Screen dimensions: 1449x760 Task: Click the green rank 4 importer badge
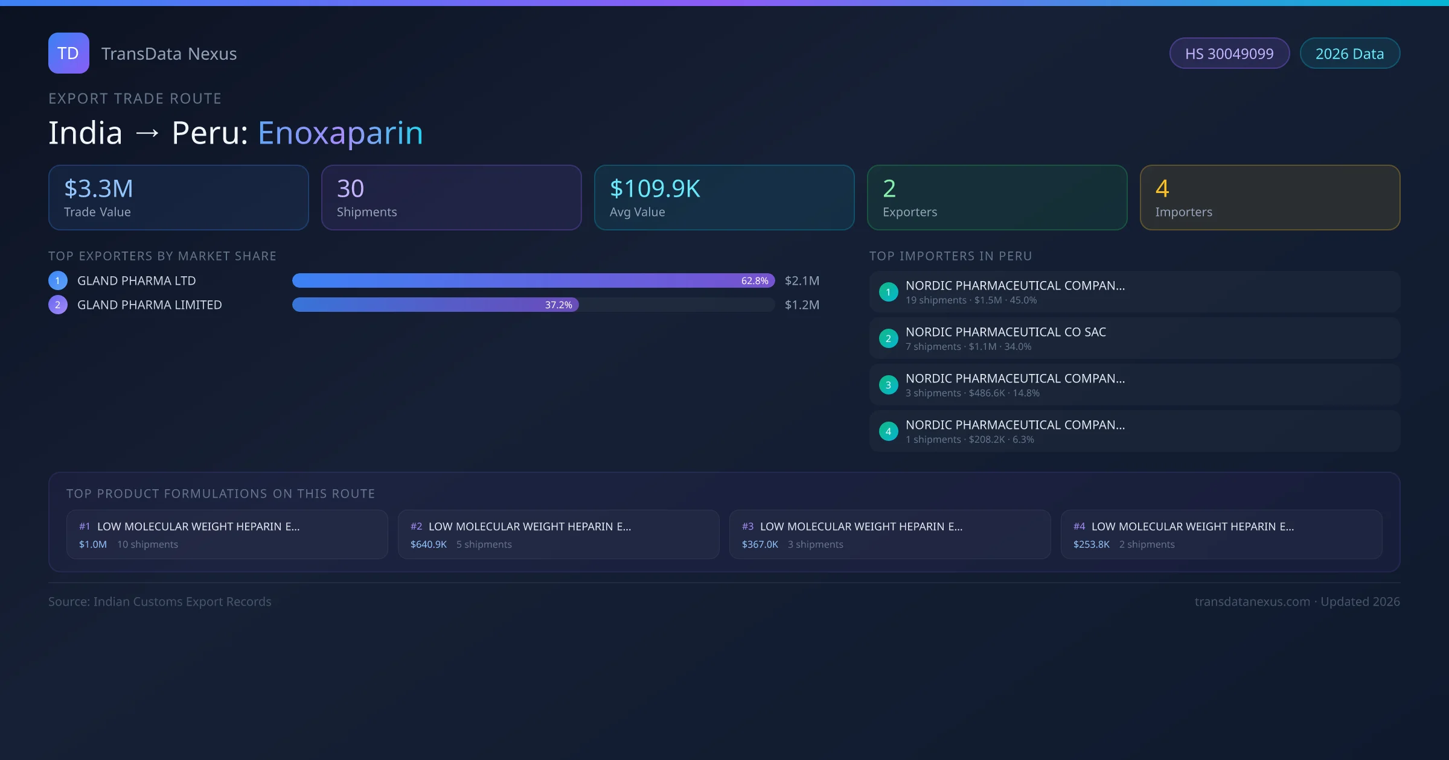click(x=888, y=431)
